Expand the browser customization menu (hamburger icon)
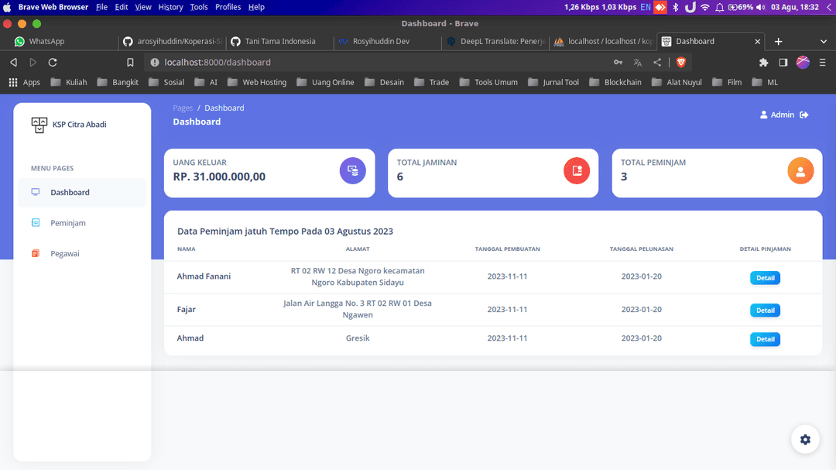 click(823, 62)
